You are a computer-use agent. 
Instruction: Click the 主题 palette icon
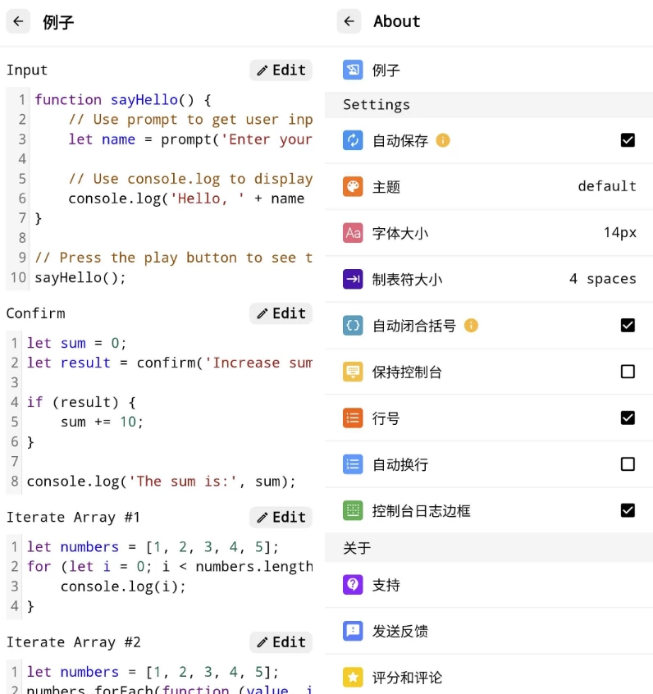click(354, 187)
